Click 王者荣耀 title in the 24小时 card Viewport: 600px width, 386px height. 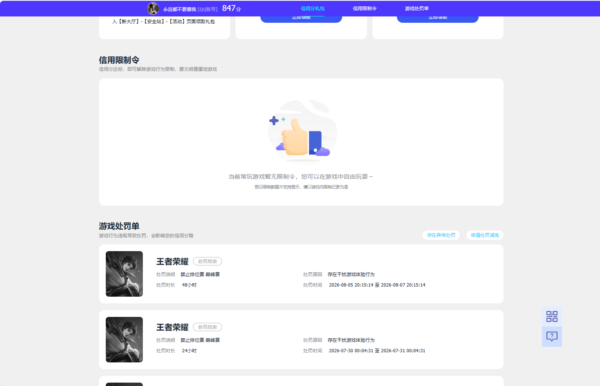pos(172,327)
